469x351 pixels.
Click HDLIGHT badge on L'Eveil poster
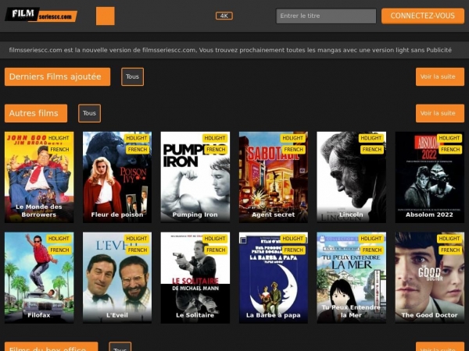[x=136, y=239]
